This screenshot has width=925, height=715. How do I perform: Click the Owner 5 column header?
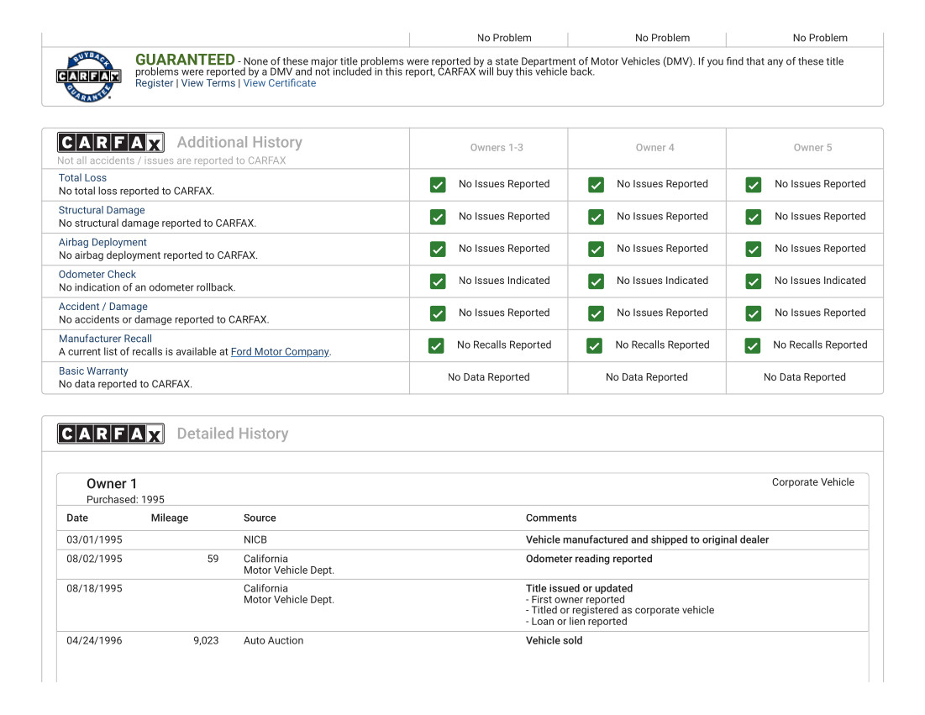[x=813, y=148]
